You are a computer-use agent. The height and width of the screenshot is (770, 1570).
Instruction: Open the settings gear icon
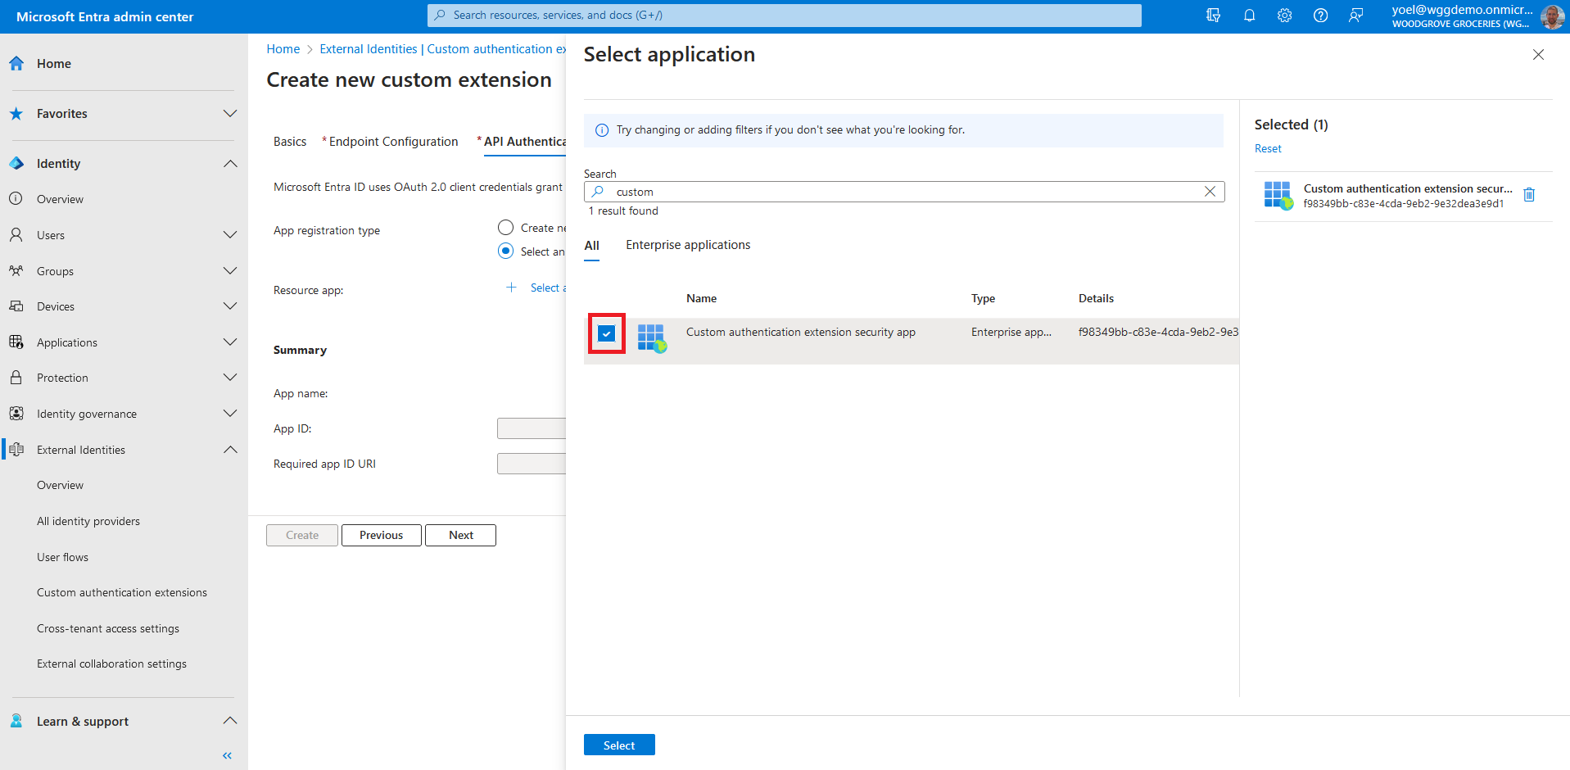(x=1284, y=16)
